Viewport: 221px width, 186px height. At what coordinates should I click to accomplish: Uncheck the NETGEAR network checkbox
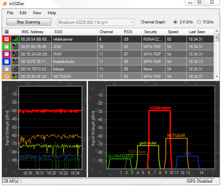[x=6, y=76]
